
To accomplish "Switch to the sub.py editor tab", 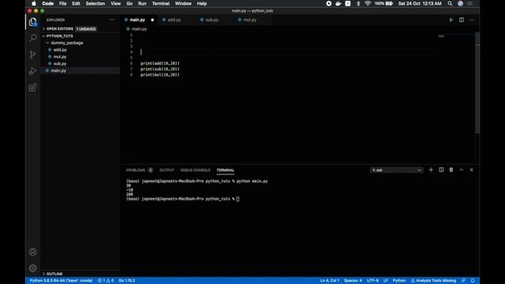I will (211, 20).
